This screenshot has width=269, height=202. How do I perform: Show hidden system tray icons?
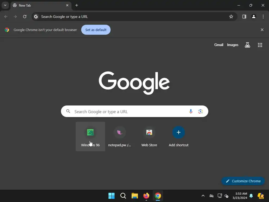coord(203,196)
